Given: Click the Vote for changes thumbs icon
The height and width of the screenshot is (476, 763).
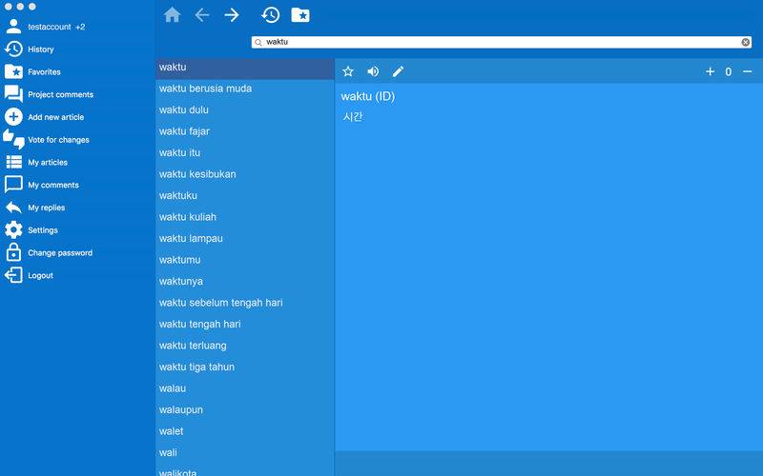Looking at the screenshot, I should point(13,139).
